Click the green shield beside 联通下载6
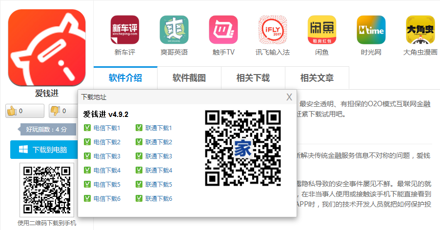Screen dimensions: 440x230 pyautogui.click(x=139, y=198)
